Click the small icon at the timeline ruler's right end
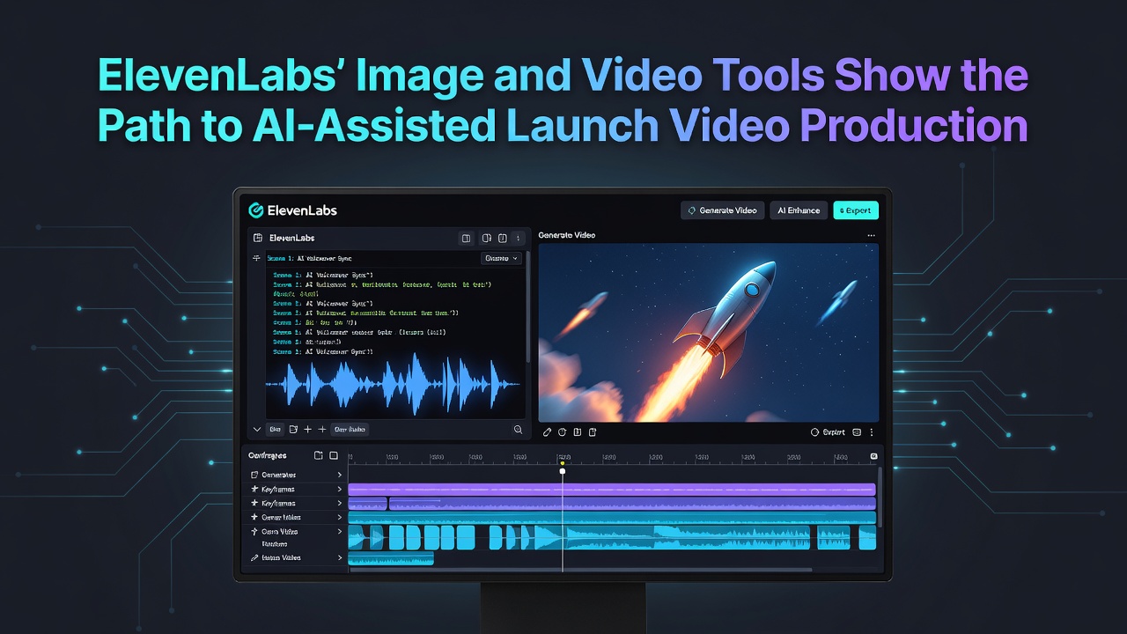Viewport: 1127px width, 634px height. [873, 456]
